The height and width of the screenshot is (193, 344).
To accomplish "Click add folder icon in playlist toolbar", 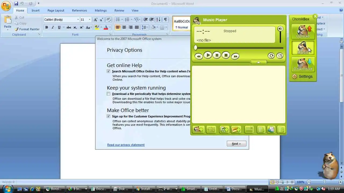I will 236,130.
